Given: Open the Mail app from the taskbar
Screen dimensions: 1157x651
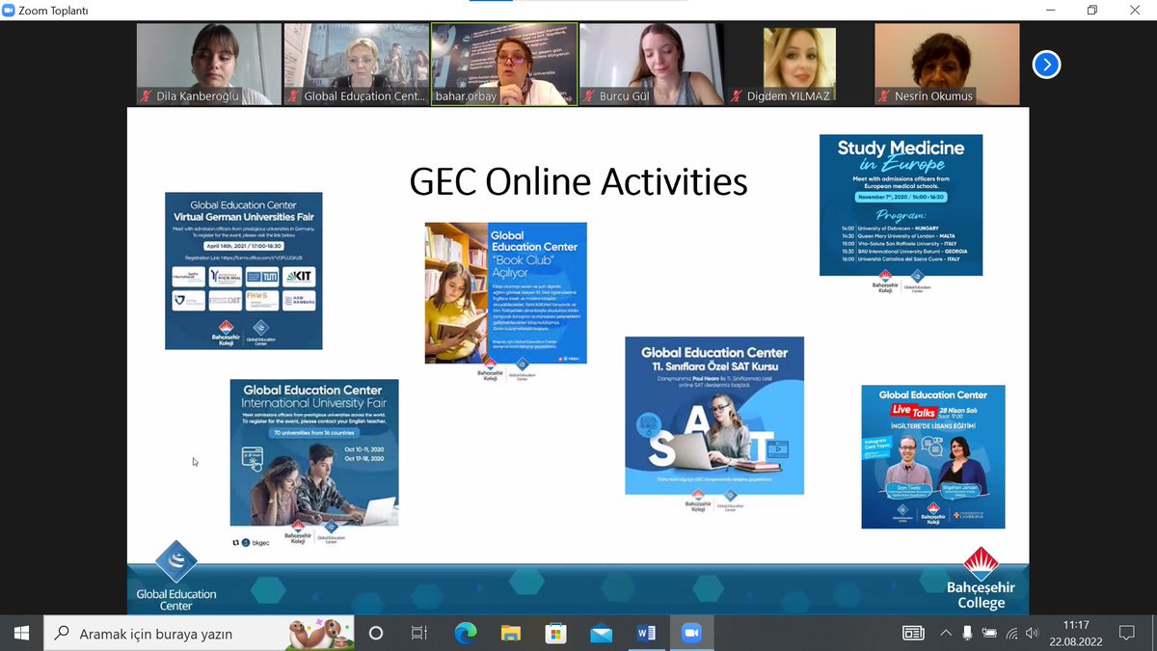Looking at the screenshot, I should pyautogui.click(x=601, y=634).
